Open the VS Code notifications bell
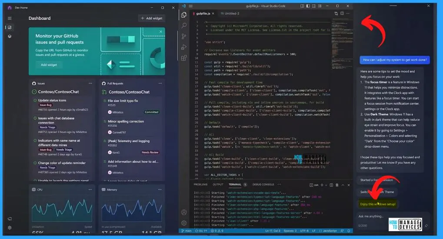This screenshot has height=239, width=443. click(349, 231)
